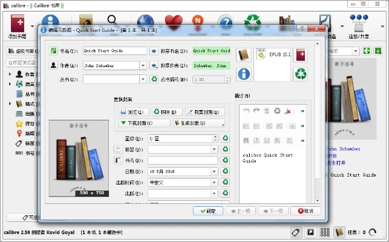Clear the series field recycle icon
This screenshot has width=389, height=242.
[x=154, y=79]
